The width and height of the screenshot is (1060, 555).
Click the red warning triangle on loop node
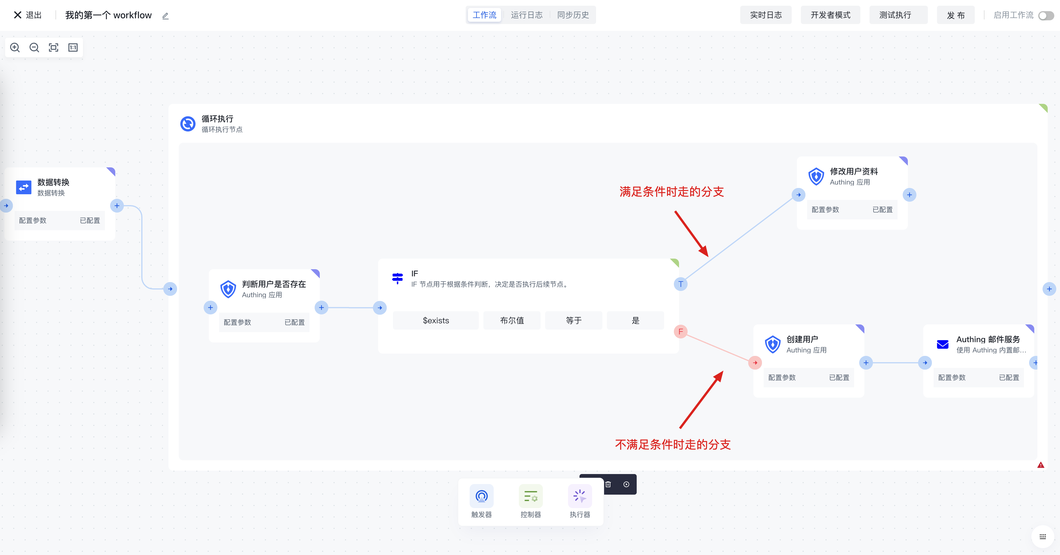[x=1041, y=465]
